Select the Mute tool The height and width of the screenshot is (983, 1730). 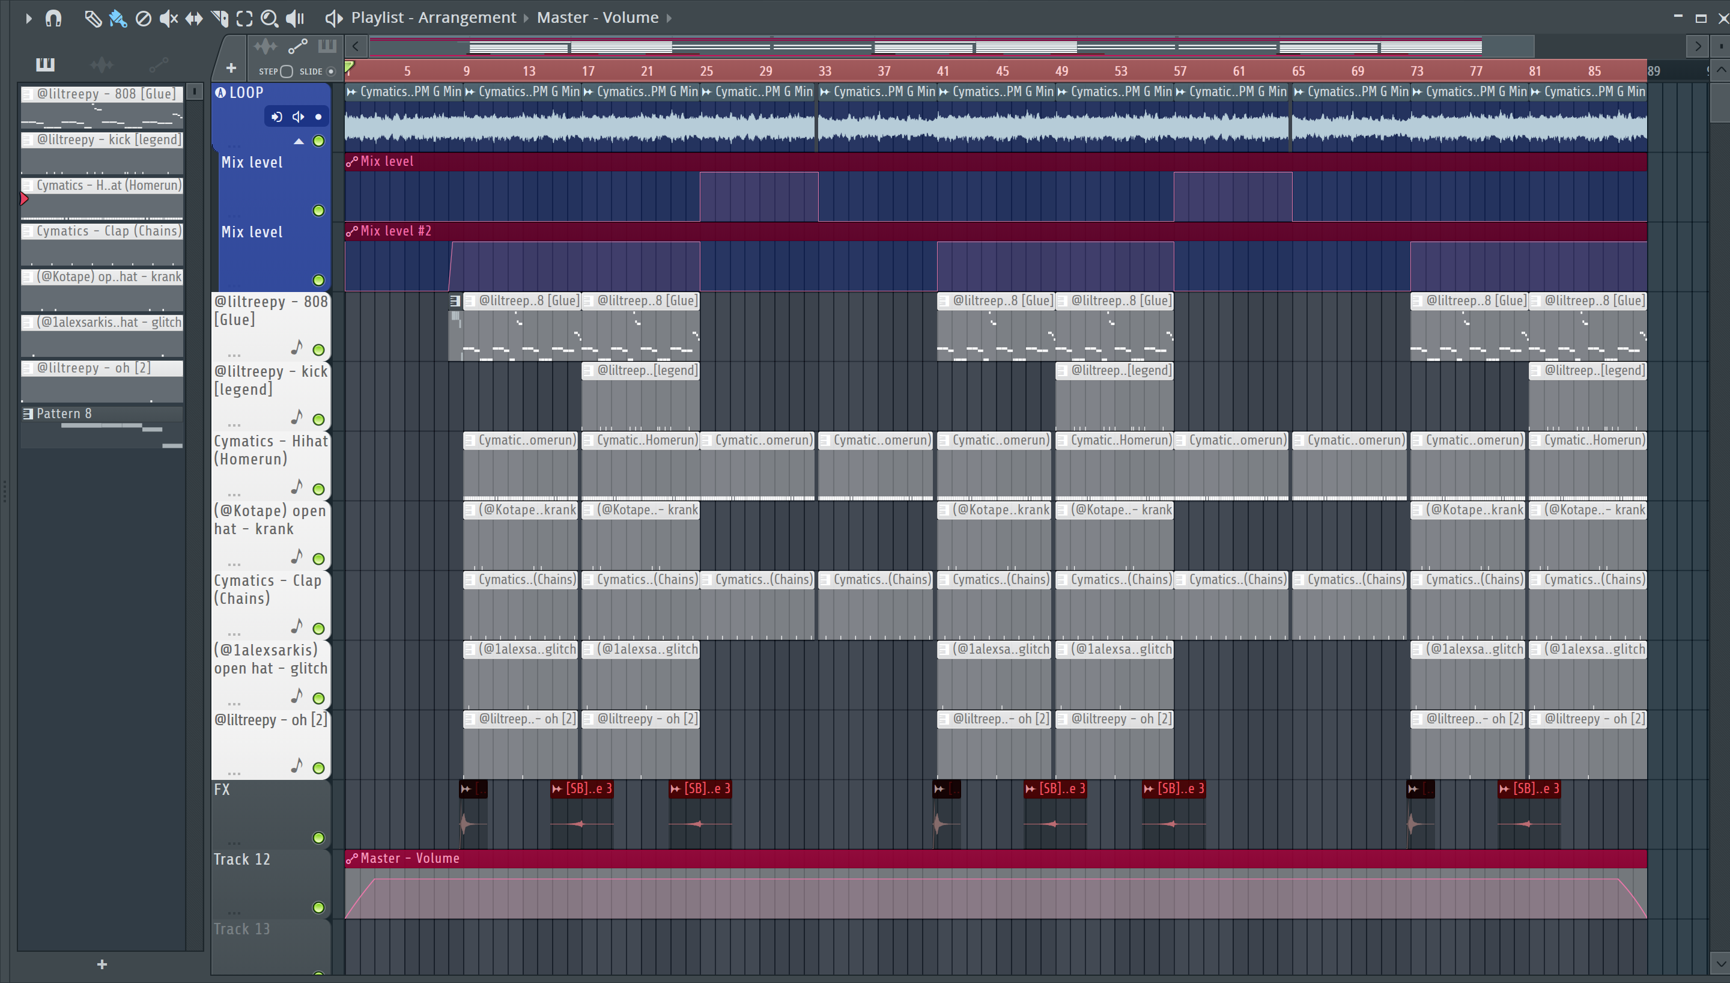168,18
